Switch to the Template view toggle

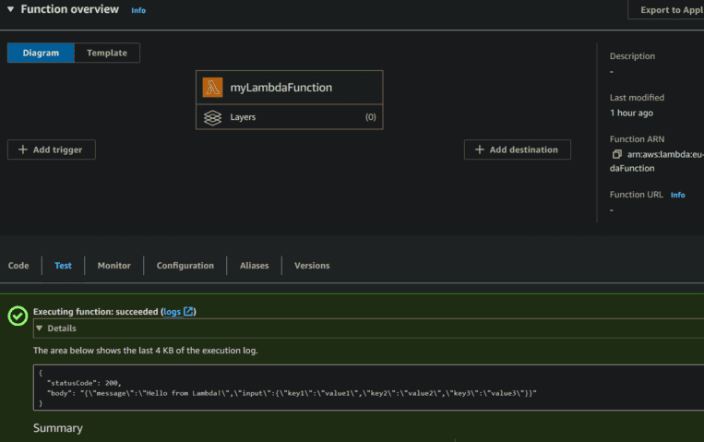click(x=107, y=53)
